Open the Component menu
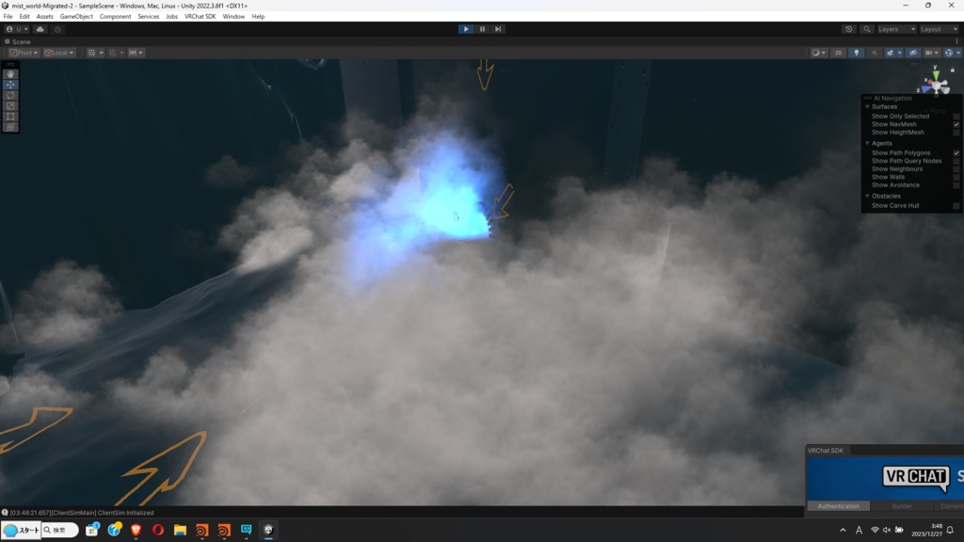964x542 pixels. click(115, 17)
